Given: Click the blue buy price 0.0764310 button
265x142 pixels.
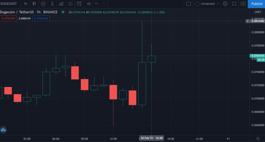Looking at the screenshot, I should (41, 18).
